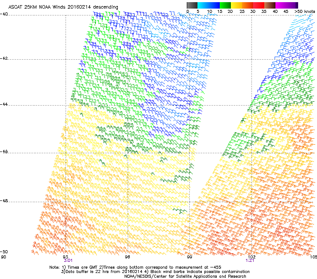Click the purple "3:01" swath time label

coord(69,261)
